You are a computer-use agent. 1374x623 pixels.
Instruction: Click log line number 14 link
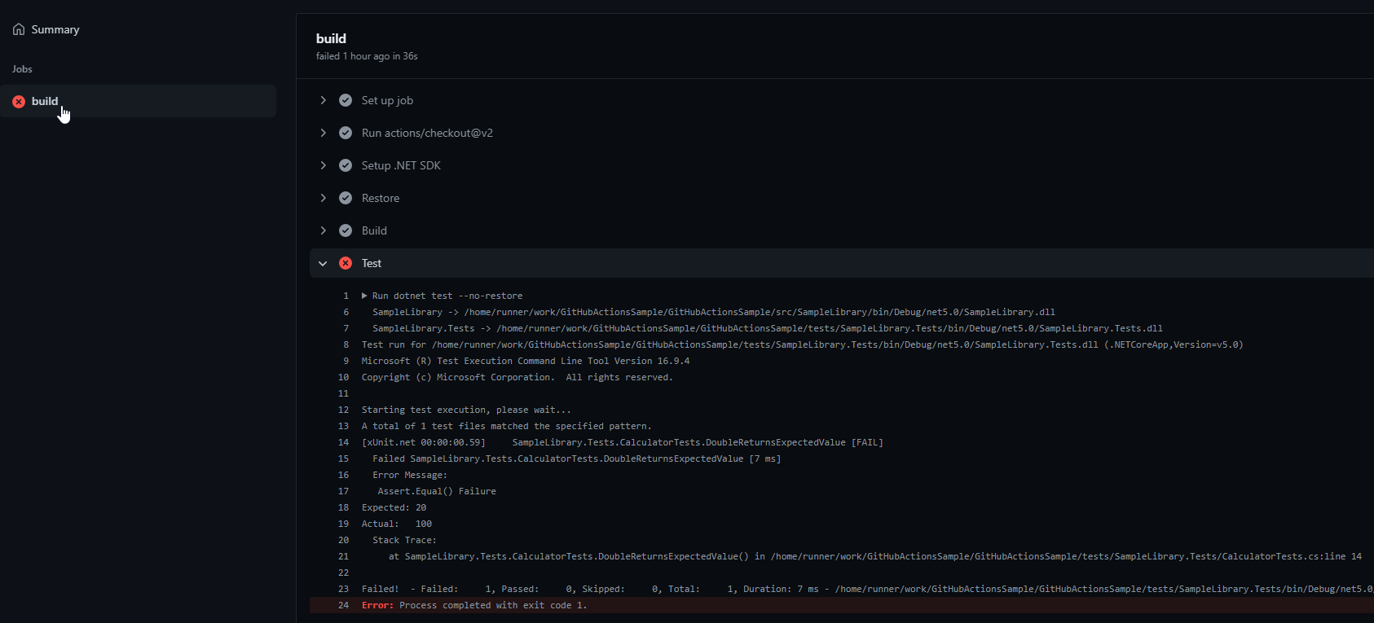(x=343, y=442)
